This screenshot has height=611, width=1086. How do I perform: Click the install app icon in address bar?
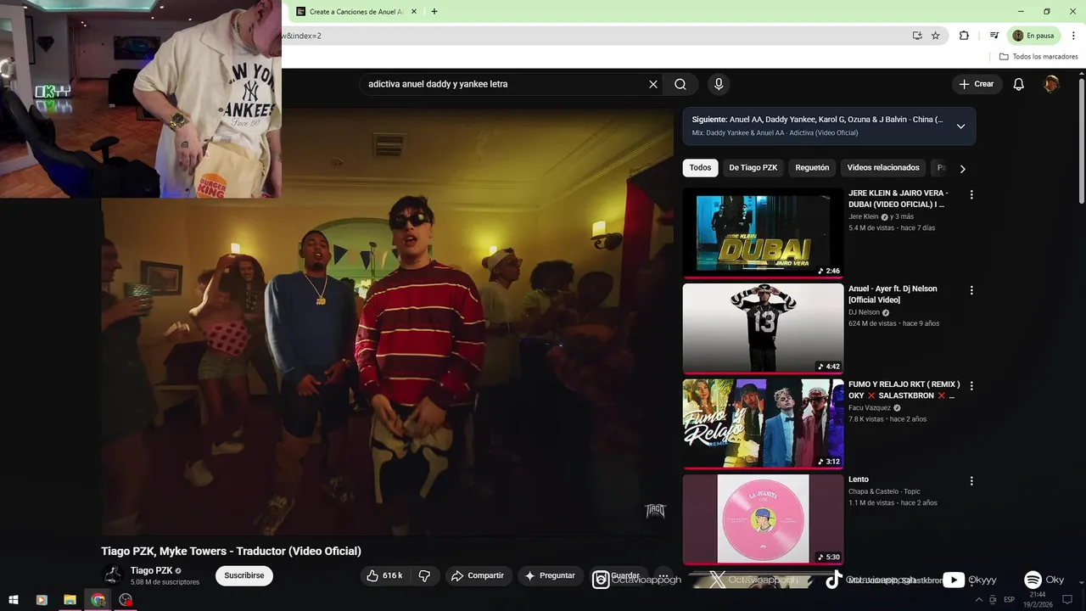click(917, 36)
